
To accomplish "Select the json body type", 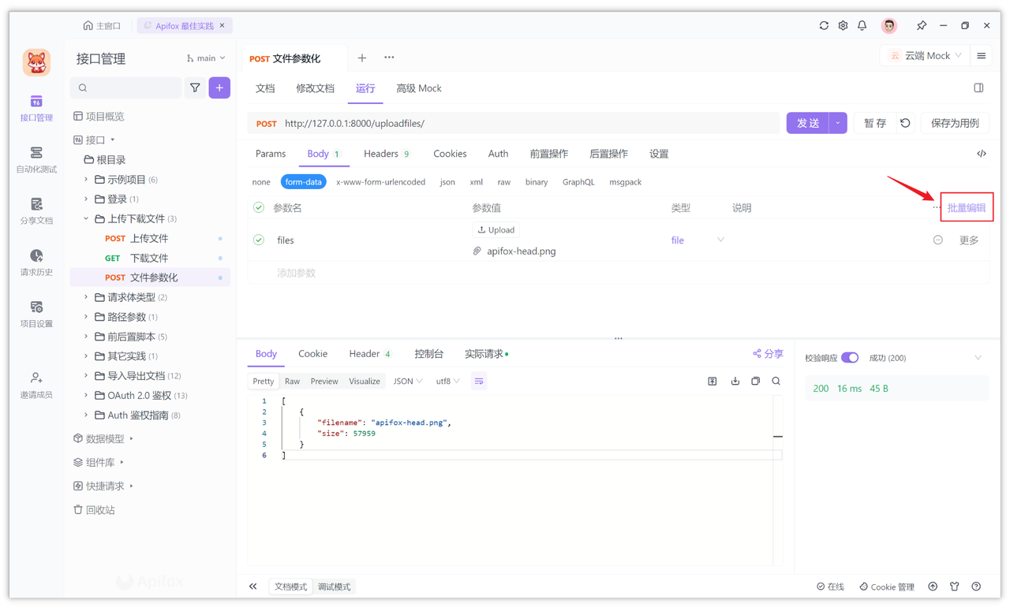I will click(x=447, y=182).
